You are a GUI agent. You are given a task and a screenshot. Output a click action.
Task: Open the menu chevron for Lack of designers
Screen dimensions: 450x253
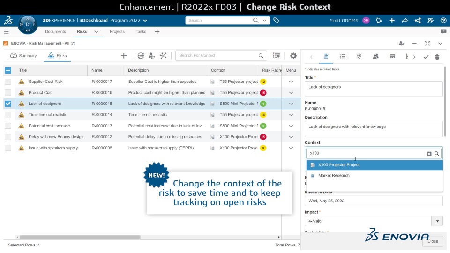coord(291,104)
